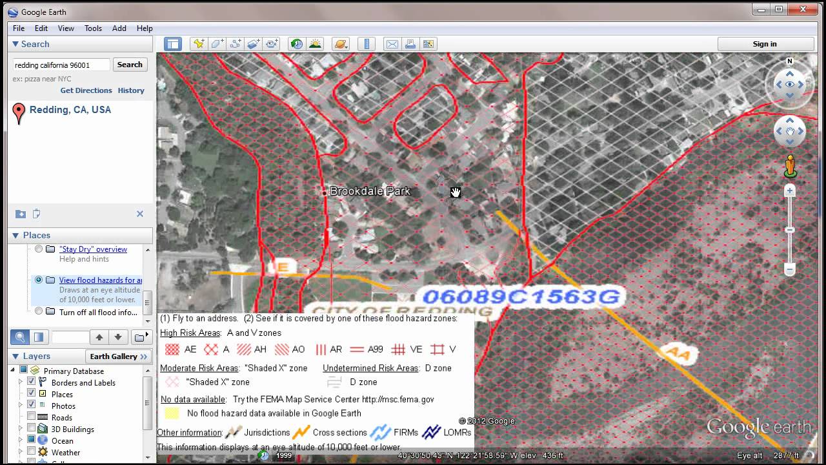Click the Add Polygon toolbar icon
Viewport: 826px width, 465px height.
[217, 44]
